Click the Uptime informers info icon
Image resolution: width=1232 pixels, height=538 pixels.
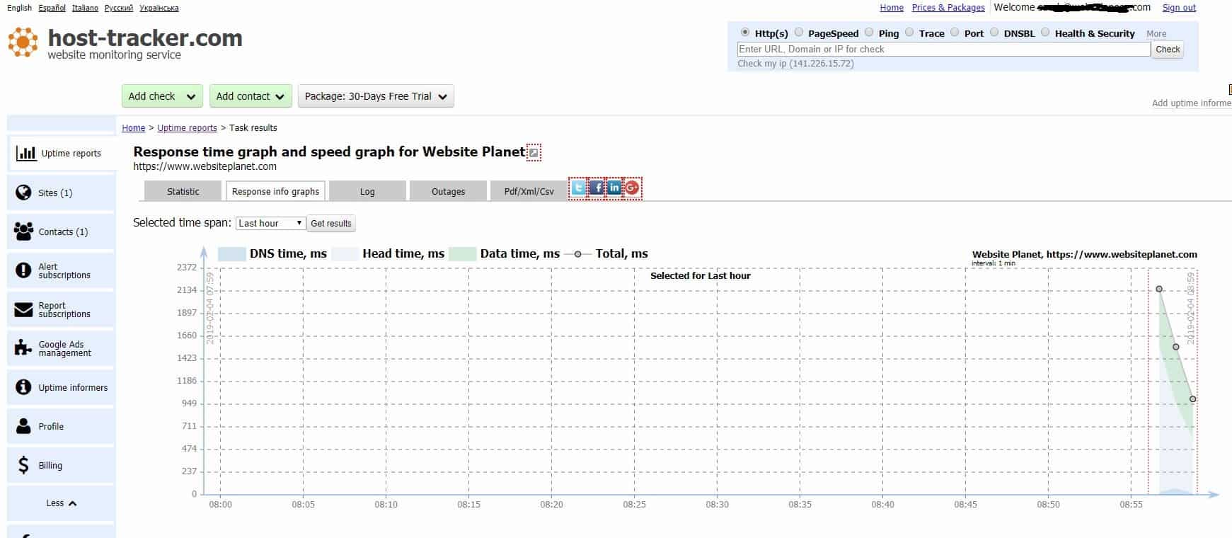click(23, 387)
